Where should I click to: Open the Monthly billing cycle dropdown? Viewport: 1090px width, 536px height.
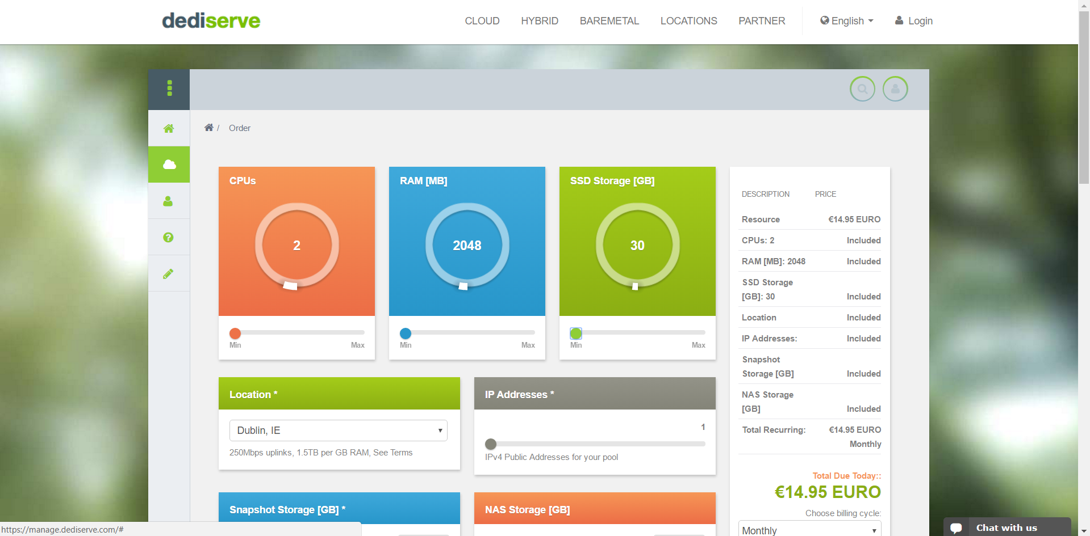(x=810, y=530)
